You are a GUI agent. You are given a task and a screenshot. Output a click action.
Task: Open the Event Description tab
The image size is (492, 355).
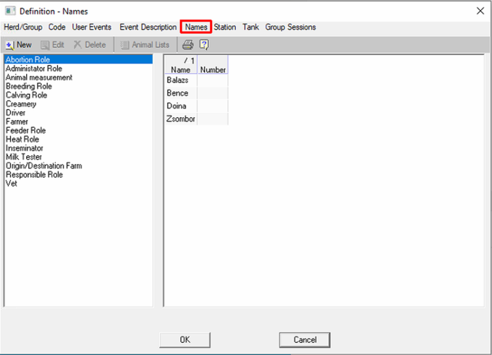(x=148, y=27)
